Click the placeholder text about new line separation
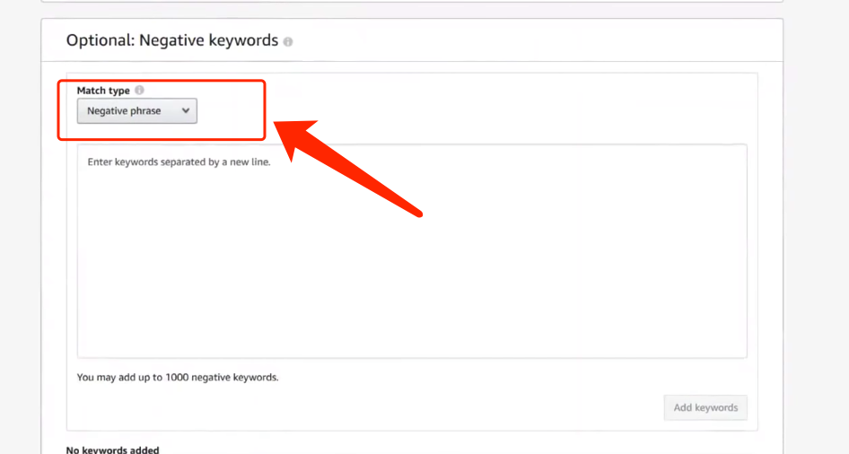Viewport: 849px width, 454px height. 179,162
